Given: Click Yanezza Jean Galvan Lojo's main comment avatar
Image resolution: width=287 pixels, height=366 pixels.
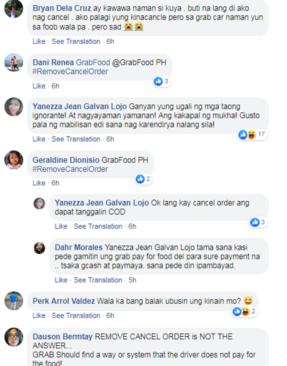Looking at the screenshot, I should [14, 107].
